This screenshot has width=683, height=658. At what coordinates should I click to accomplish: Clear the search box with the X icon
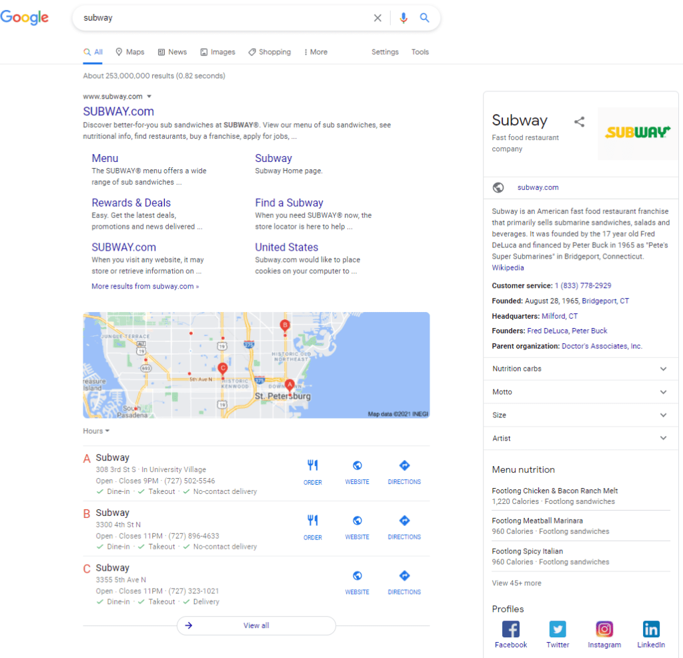[x=378, y=18]
